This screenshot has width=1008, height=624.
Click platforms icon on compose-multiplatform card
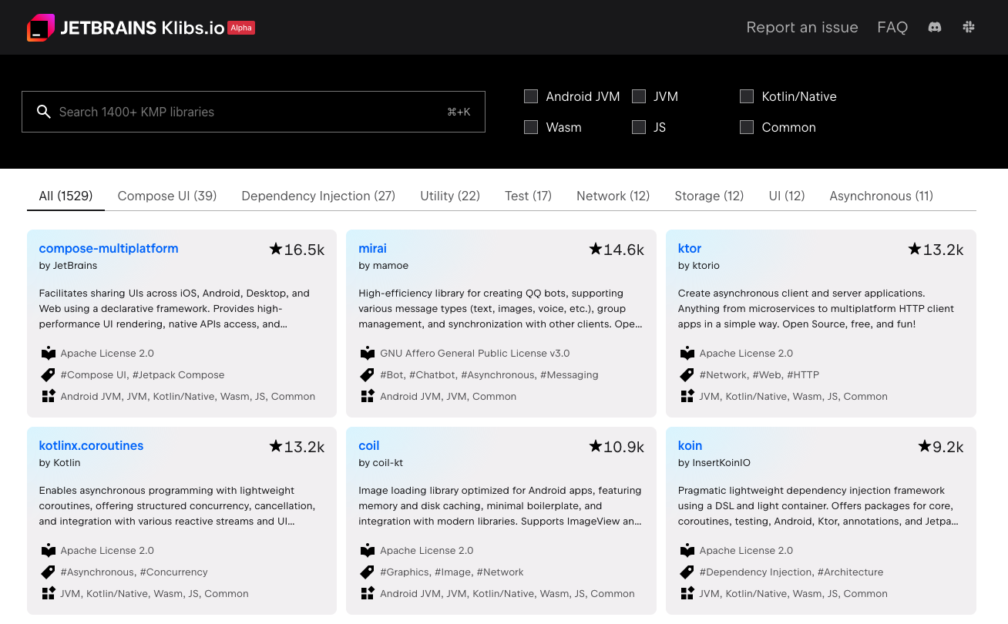tap(49, 396)
